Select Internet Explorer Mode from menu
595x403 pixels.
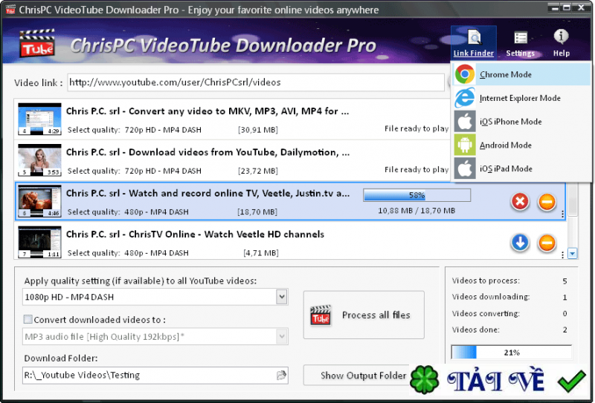[x=522, y=98]
